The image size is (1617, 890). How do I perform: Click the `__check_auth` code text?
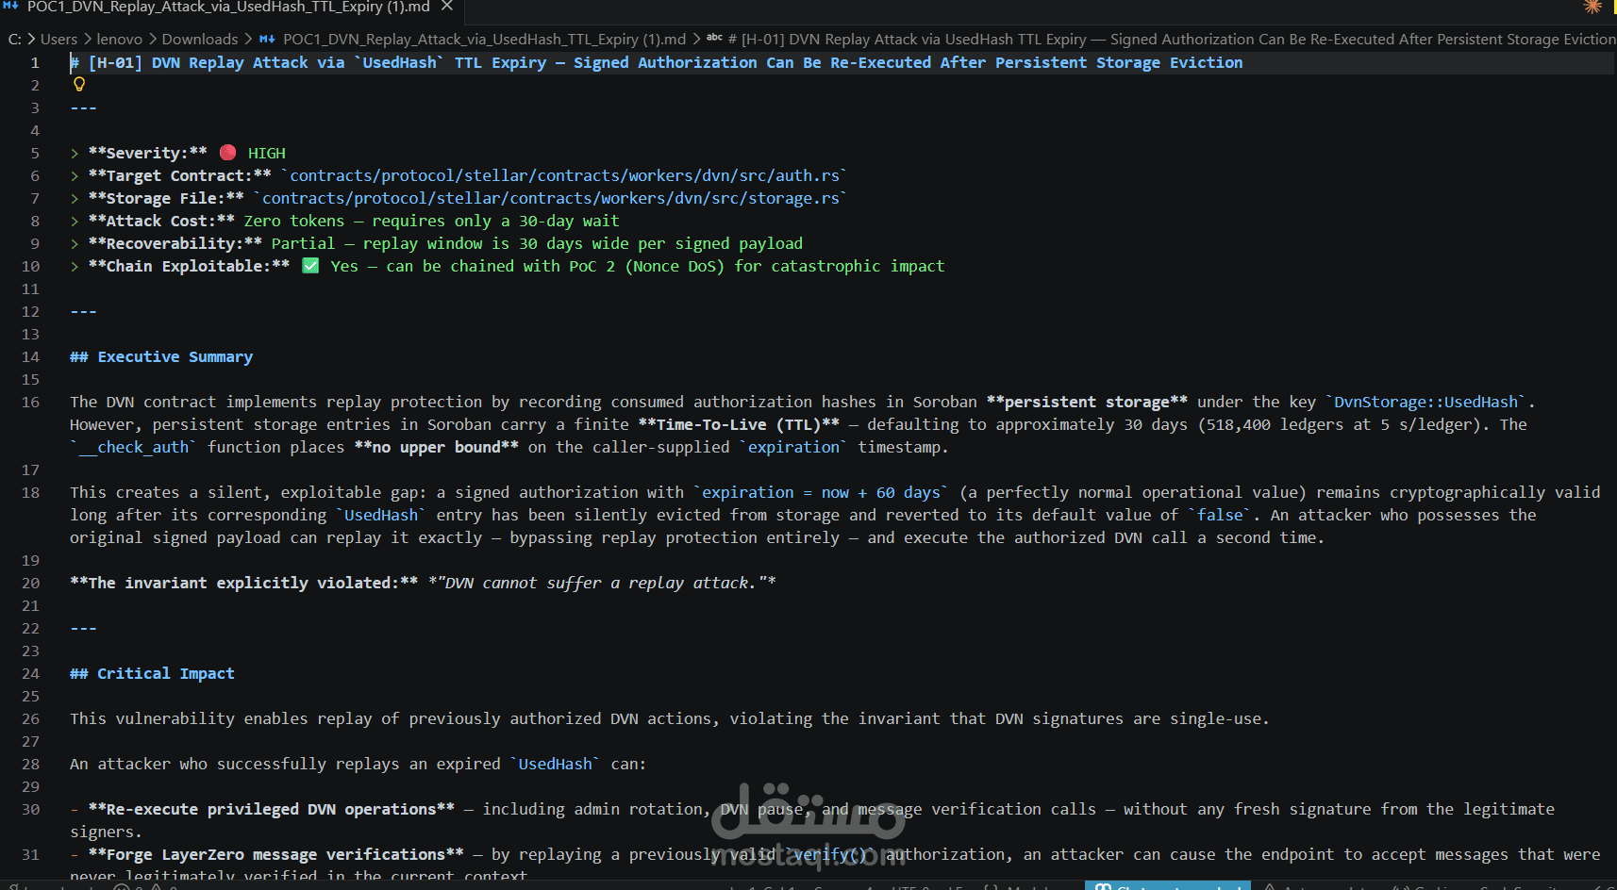pyautogui.click(x=133, y=447)
